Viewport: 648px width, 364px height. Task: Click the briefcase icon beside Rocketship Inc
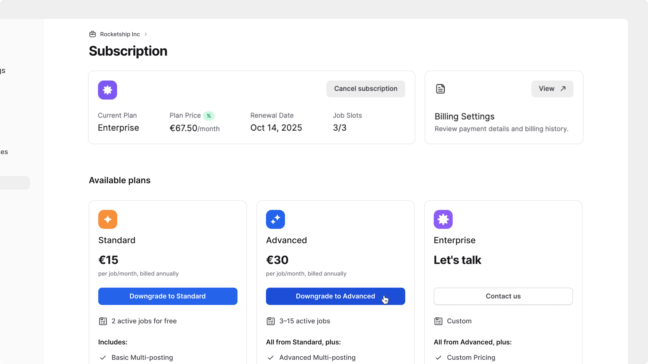(93, 34)
